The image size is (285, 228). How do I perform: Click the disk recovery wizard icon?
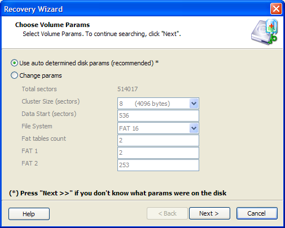click(x=264, y=32)
